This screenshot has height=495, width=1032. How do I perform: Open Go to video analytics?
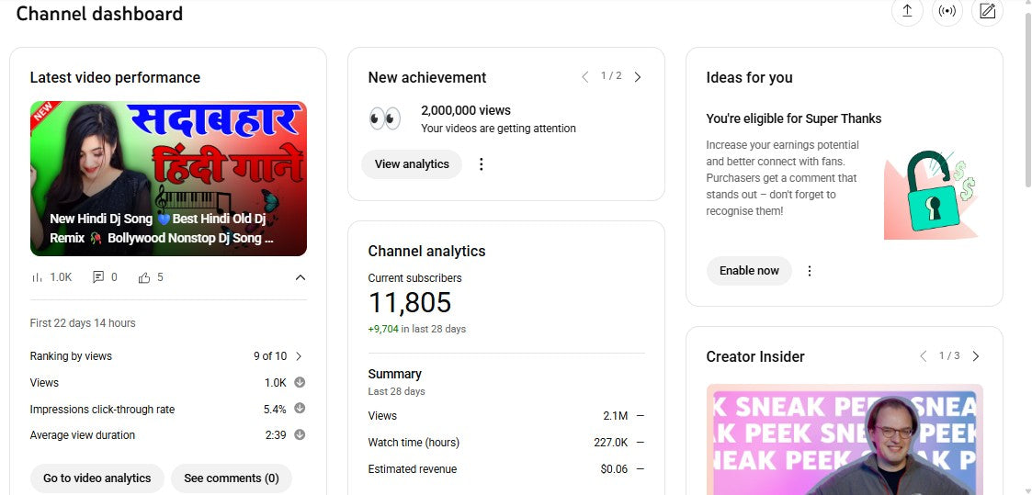click(97, 478)
